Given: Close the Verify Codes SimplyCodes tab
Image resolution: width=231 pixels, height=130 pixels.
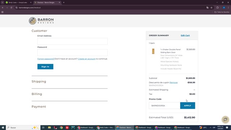Looking at the screenshot, I should [31, 3].
